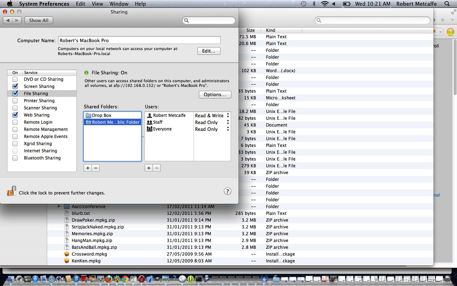This screenshot has width=457, height=286.
Task: Open the Edit menu
Action: click(81, 4)
